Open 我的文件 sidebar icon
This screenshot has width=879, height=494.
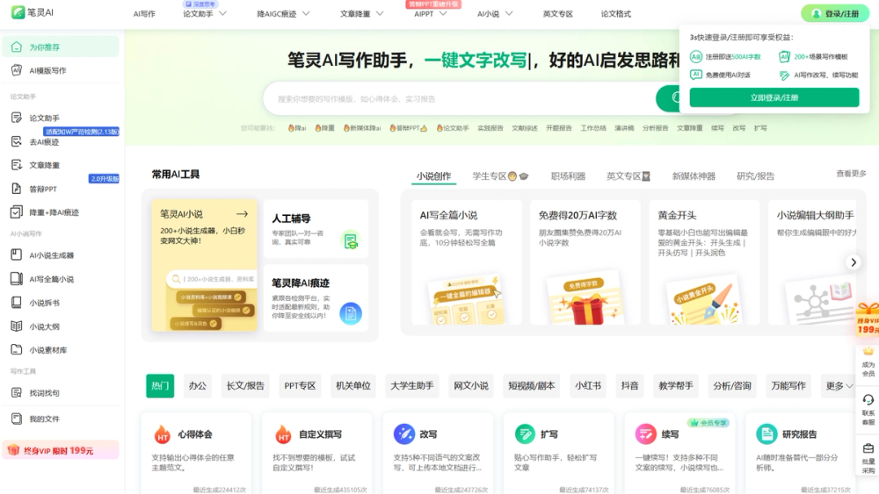[17, 419]
